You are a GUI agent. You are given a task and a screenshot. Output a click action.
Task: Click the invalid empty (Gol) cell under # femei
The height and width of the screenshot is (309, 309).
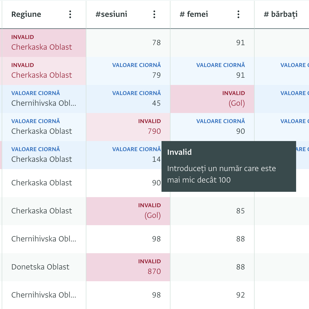[x=212, y=99]
